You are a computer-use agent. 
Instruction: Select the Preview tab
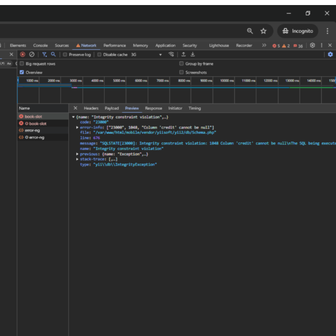pos(132,108)
